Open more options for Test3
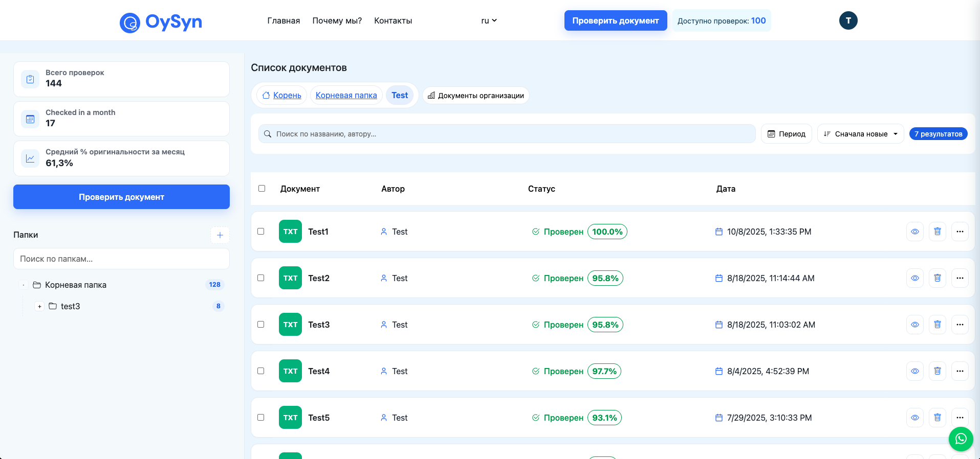The image size is (980, 459). point(960,325)
